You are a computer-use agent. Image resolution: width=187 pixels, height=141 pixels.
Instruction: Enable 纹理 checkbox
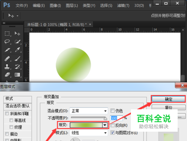pyautogui.click(x=11, y=127)
